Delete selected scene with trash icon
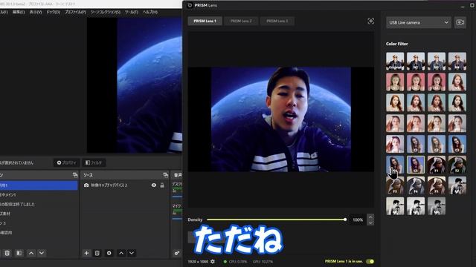 point(7,253)
